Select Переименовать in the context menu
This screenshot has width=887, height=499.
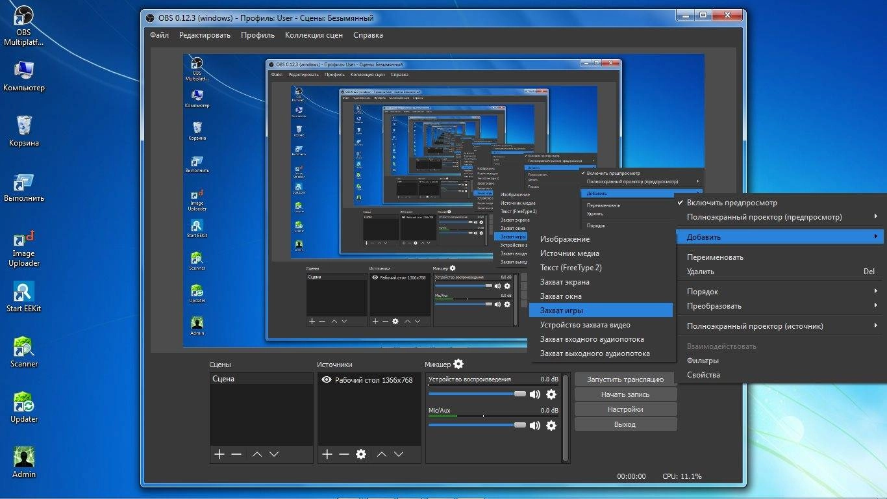[779, 257]
